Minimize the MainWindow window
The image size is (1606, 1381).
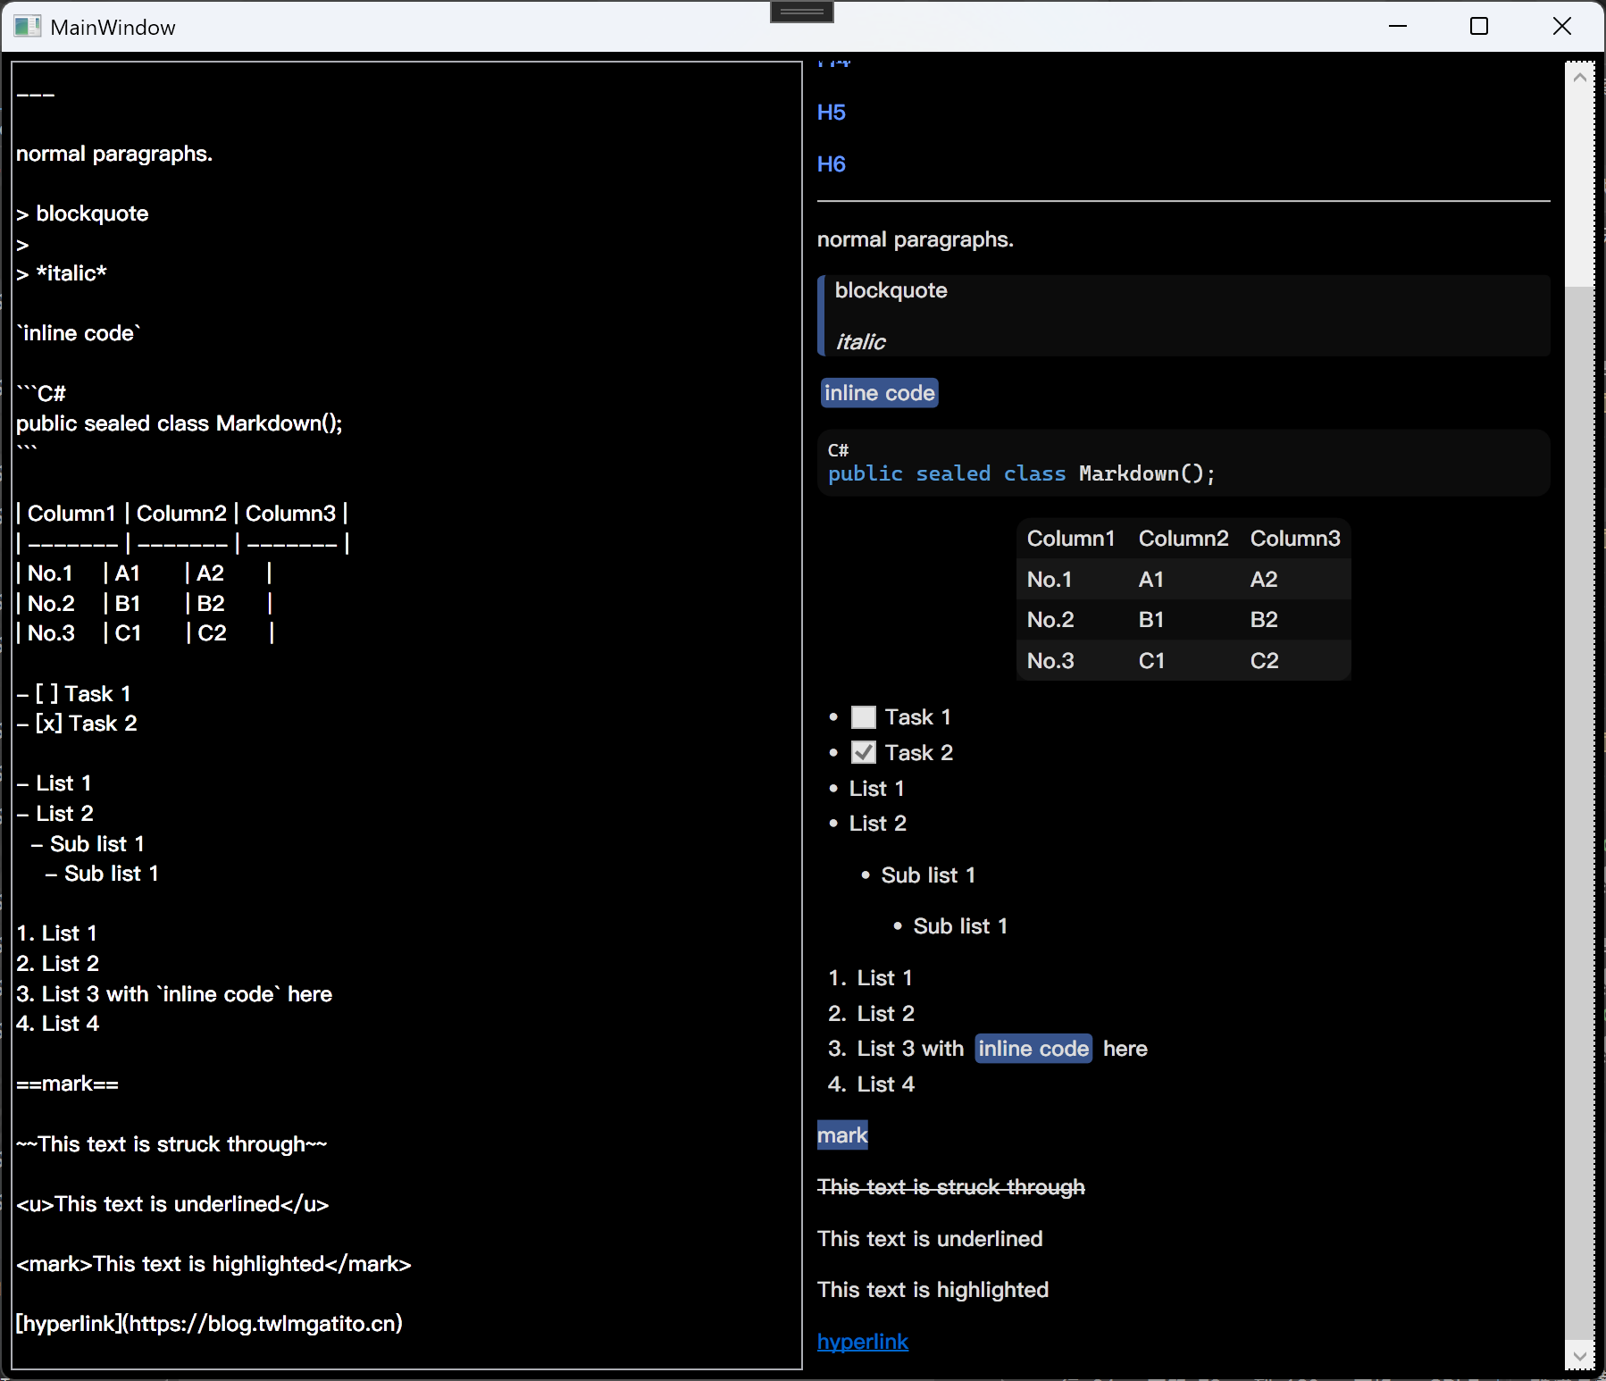point(1398,27)
